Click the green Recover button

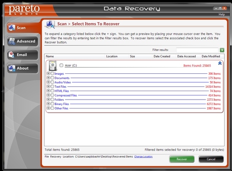[182, 159]
